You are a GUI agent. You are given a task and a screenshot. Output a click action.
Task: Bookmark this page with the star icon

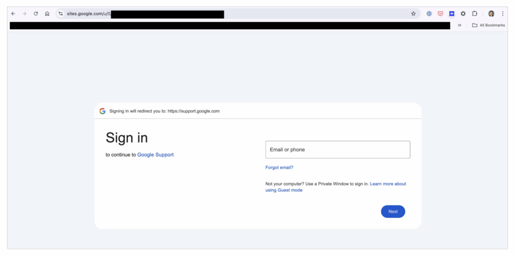point(413,14)
